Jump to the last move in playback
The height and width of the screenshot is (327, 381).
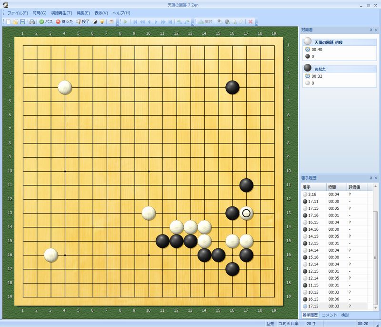click(x=170, y=21)
